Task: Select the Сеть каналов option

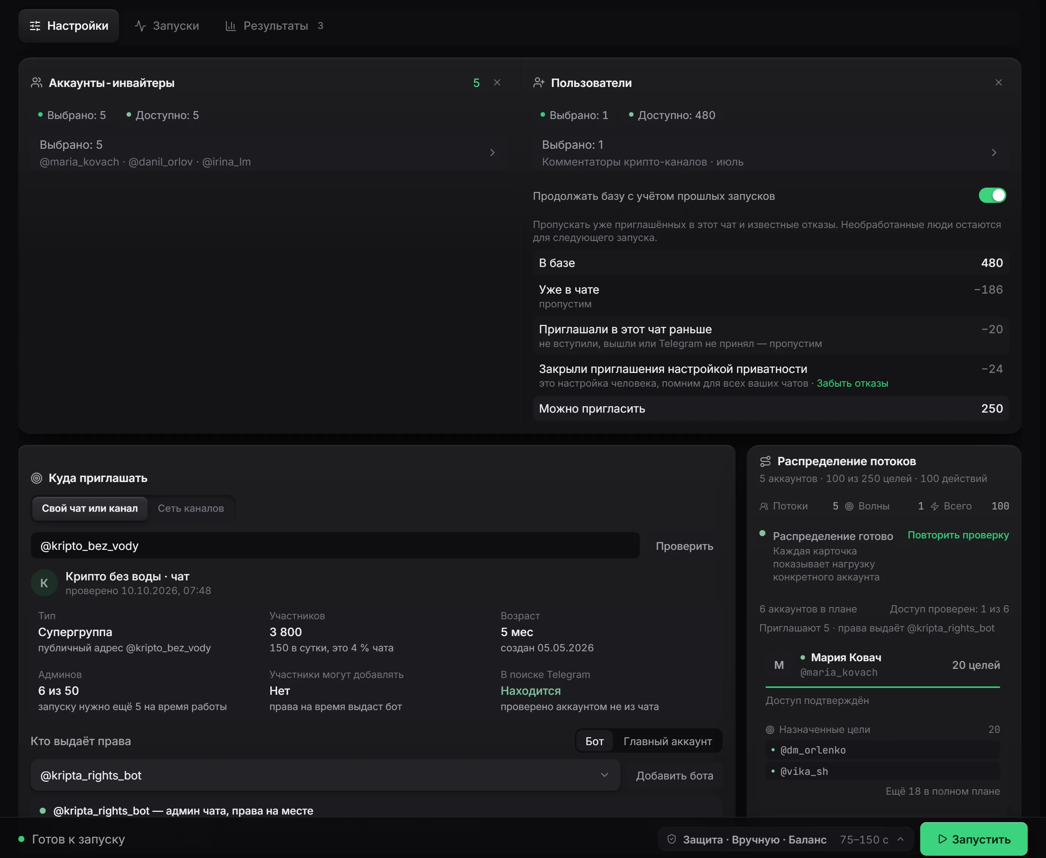Action: point(191,508)
